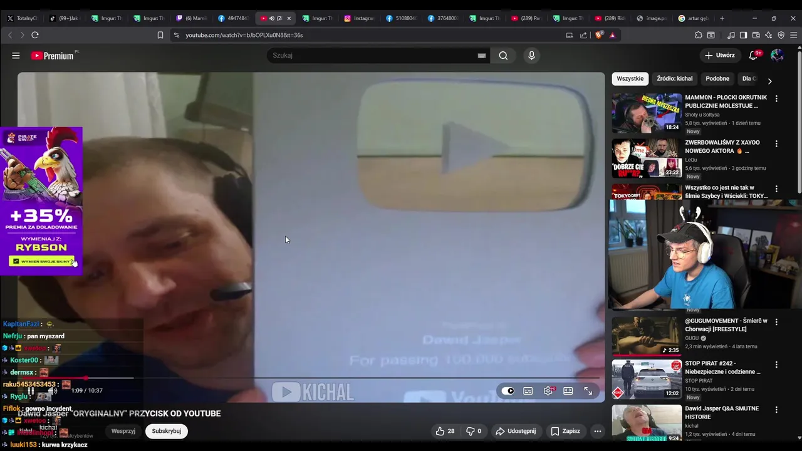Viewport: 802px width, 451px height.
Task: Open options for ZWERBOWALIŚMY Z XAYOO video
Action: click(x=776, y=143)
